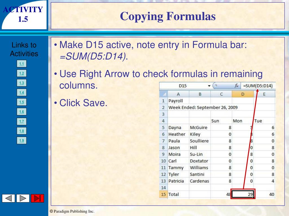This screenshot has width=289, height=216.
Task: Click the Tammy name cell
Action: [178, 168]
